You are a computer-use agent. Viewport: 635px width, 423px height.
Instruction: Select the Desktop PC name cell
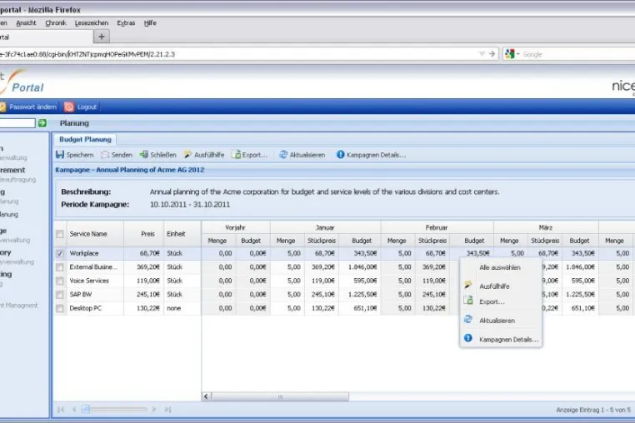(95, 308)
